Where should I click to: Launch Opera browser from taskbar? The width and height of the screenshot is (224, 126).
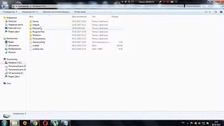pyautogui.click(x=45, y=123)
